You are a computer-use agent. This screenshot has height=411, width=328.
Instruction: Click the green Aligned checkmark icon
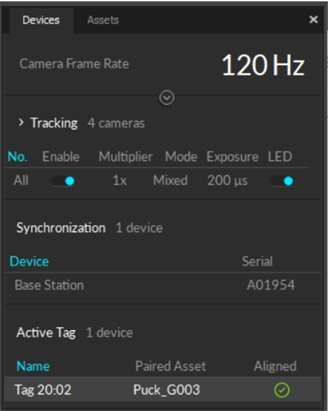tap(282, 389)
